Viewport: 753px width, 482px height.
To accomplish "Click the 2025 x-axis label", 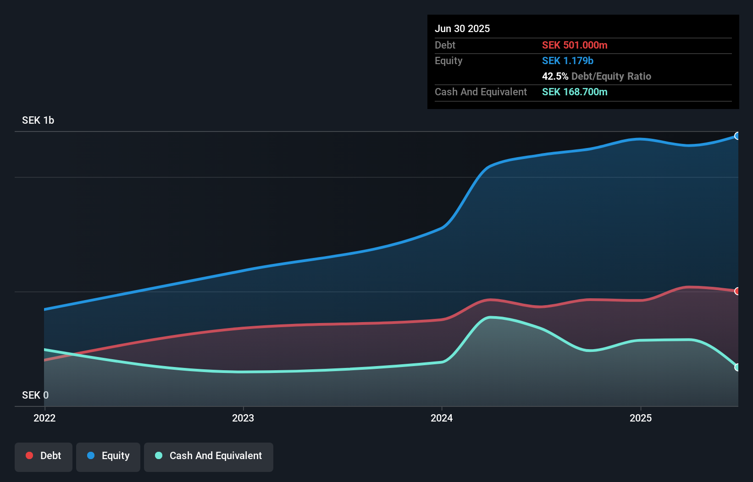I will (641, 418).
